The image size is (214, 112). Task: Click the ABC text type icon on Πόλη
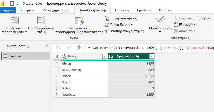pos(64,56)
